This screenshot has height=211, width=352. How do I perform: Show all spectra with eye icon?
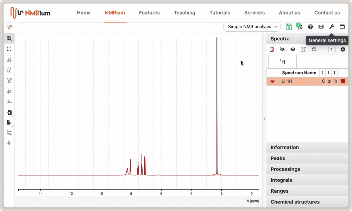(x=293, y=50)
